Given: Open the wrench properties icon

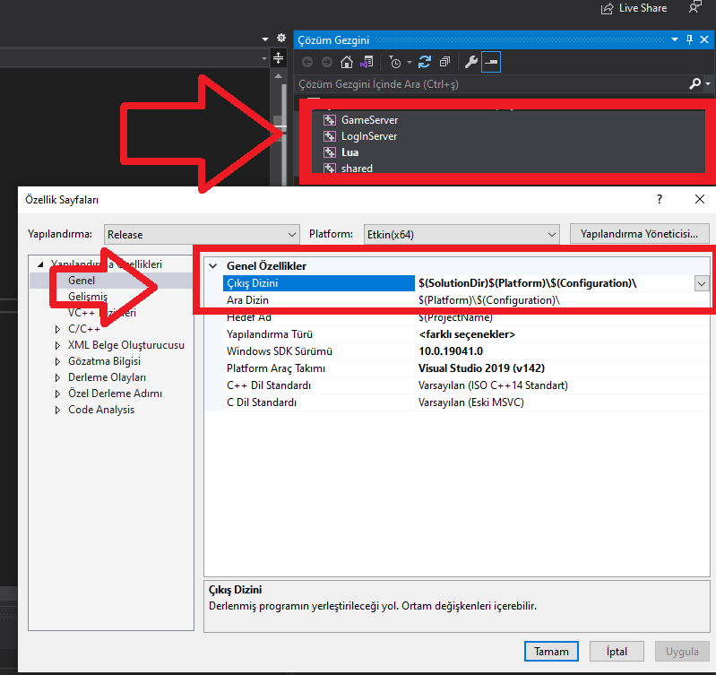Looking at the screenshot, I should 470,62.
